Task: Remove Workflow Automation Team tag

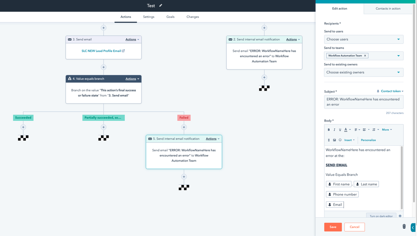Action: coord(365,56)
